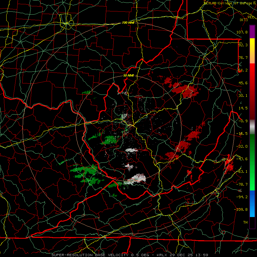Click the 45.6 value on velocity scale
Image resolution: width=257 pixels, height=257 pixels.
[243, 83]
